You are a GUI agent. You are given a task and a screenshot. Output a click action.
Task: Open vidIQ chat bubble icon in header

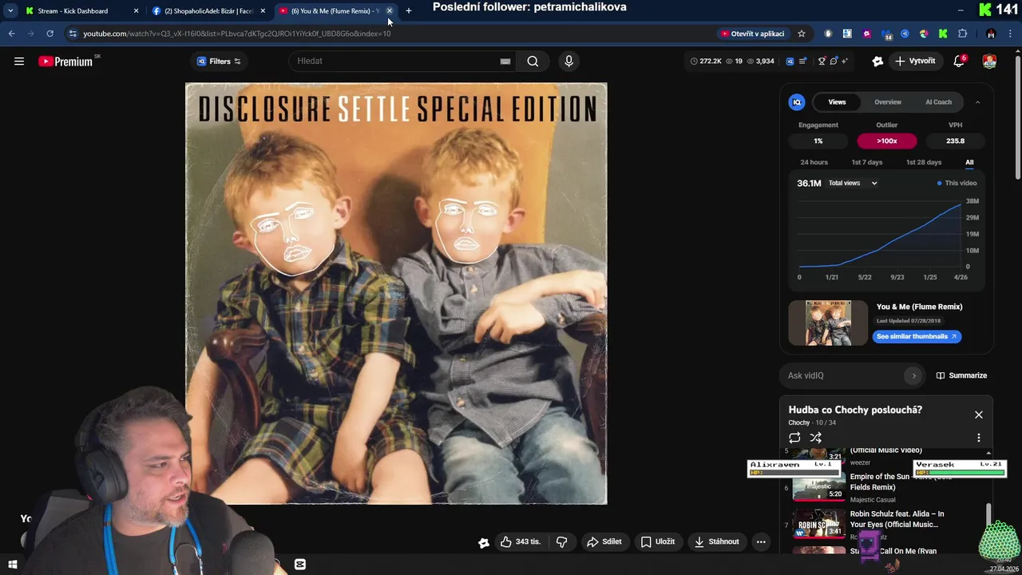click(833, 61)
